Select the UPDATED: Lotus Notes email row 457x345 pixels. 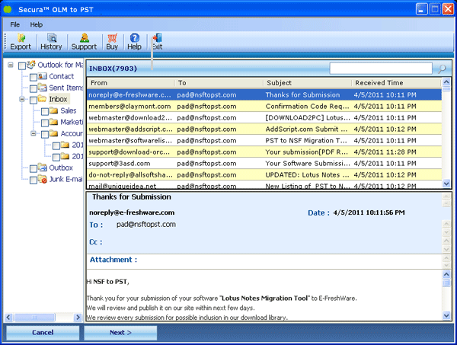click(x=264, y=175)
